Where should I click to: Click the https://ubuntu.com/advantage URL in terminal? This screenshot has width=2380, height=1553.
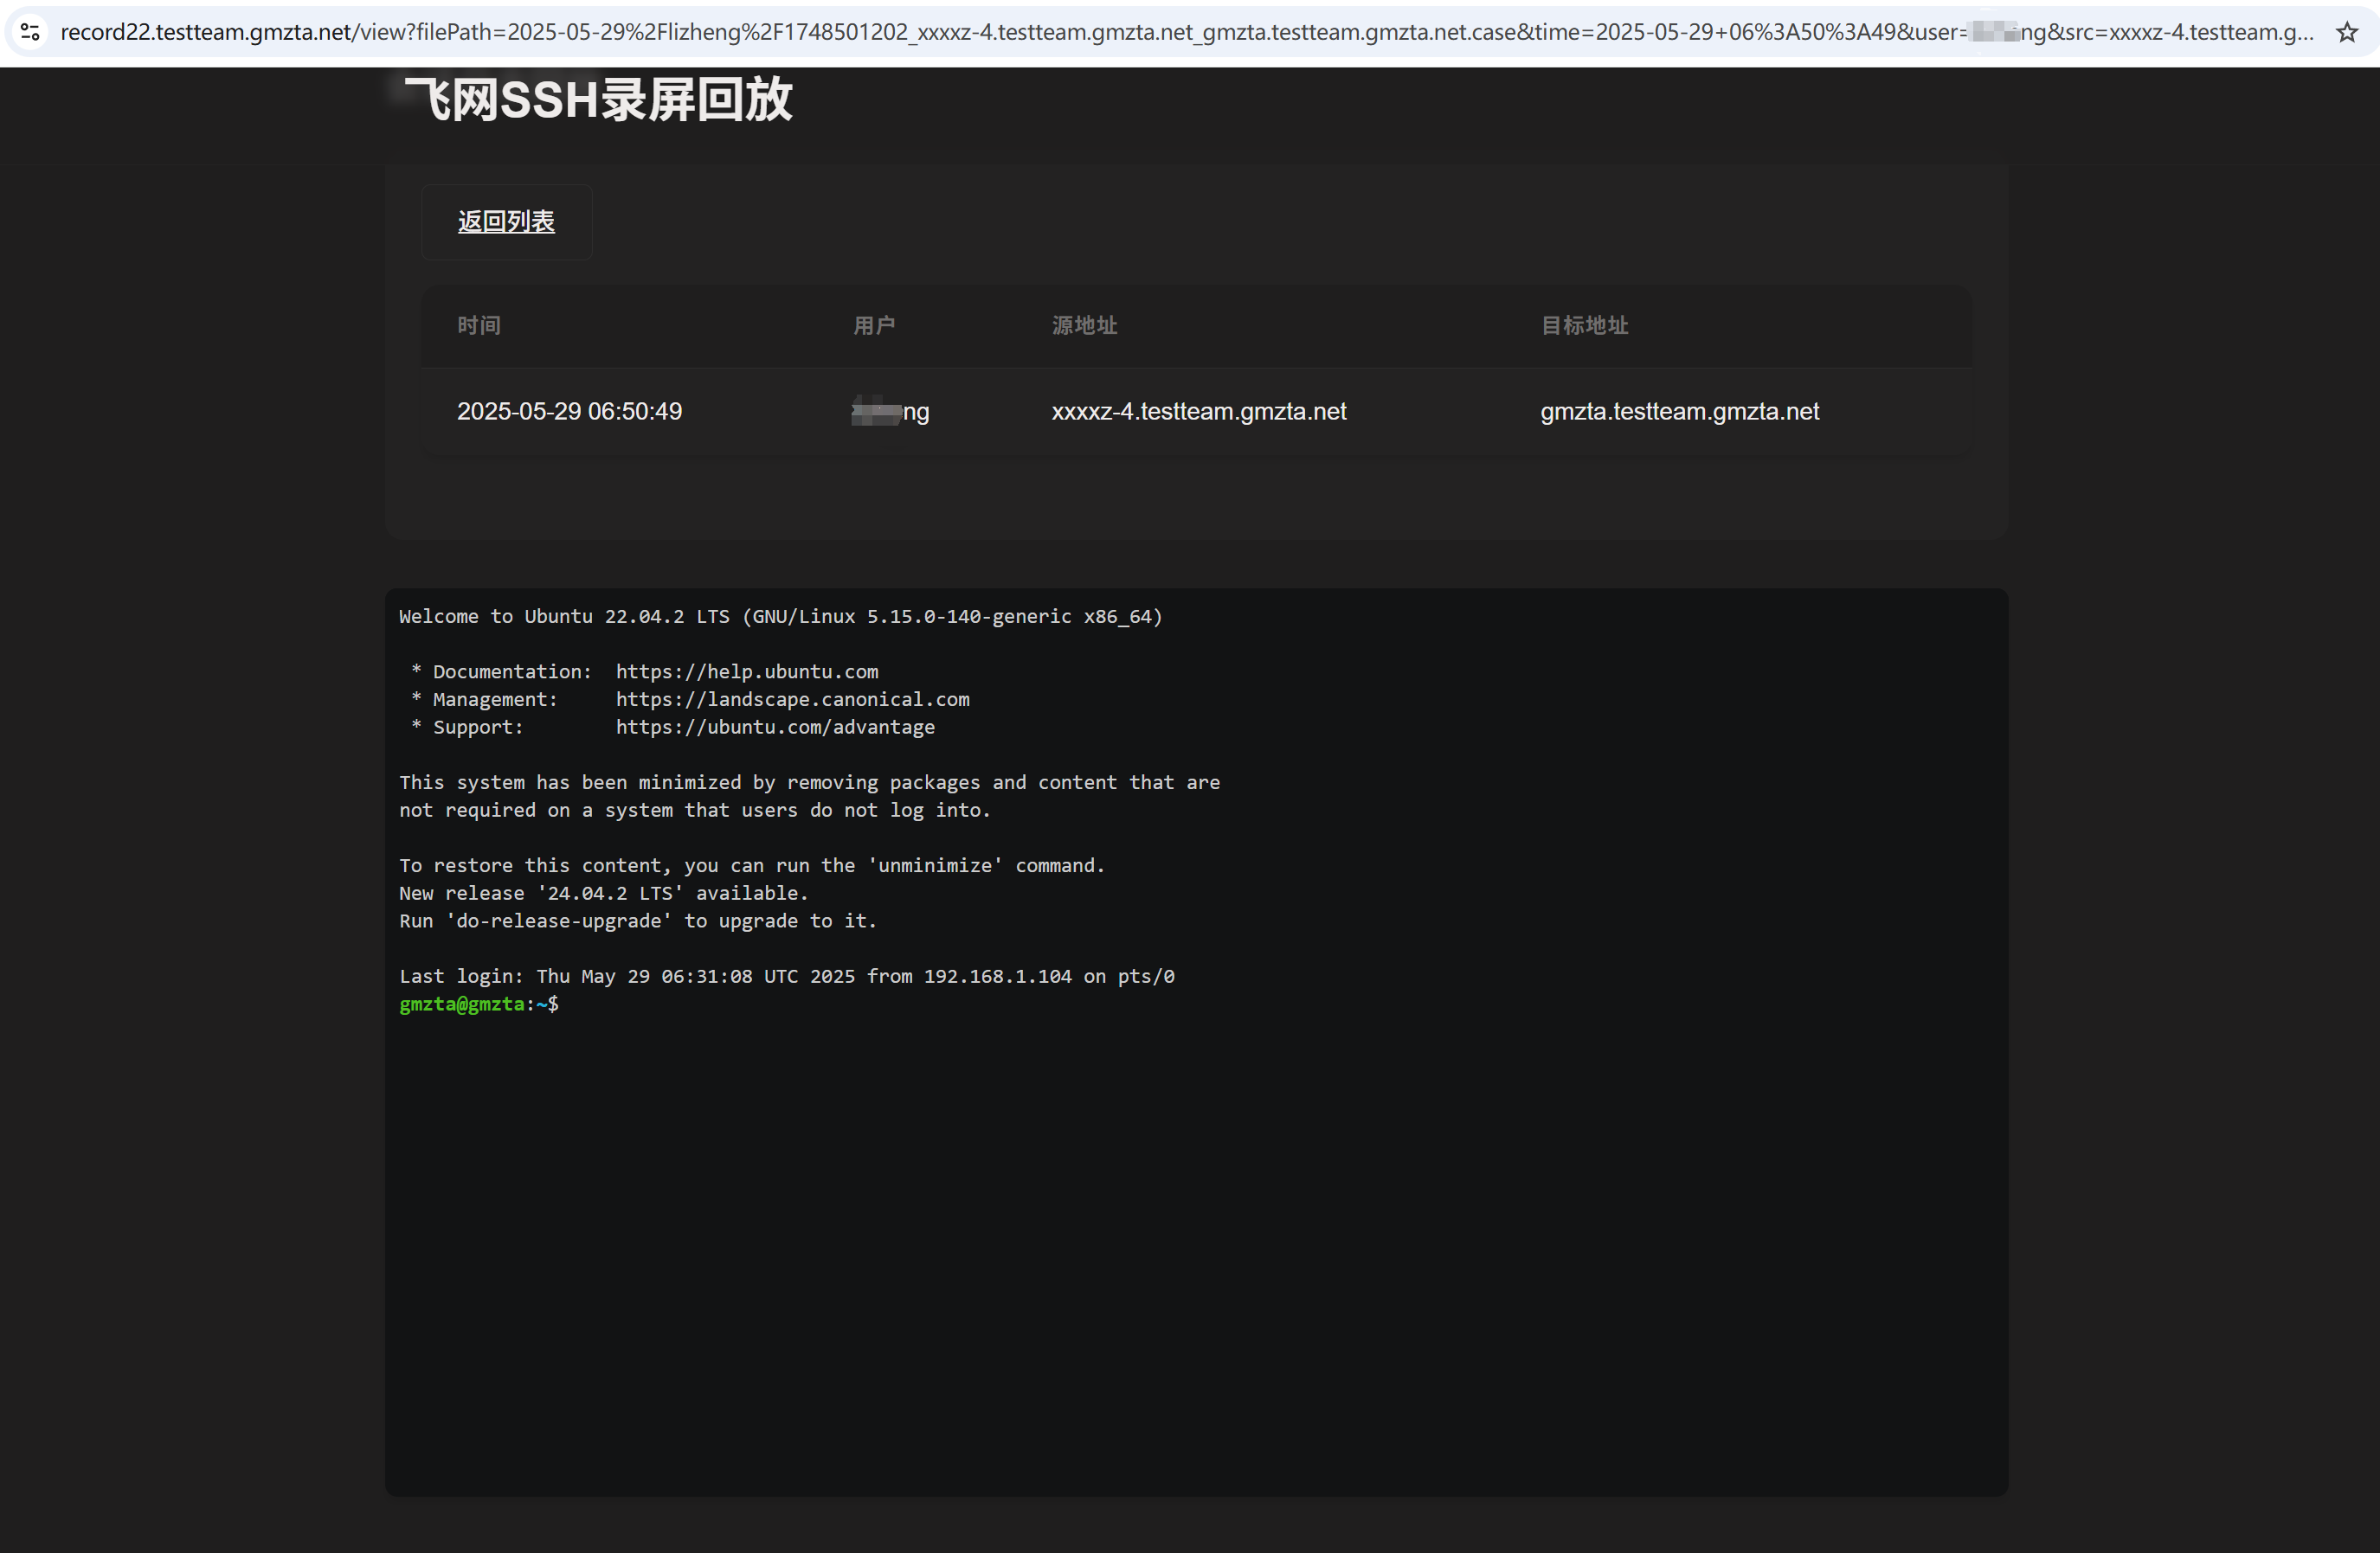tap(775, 727)
